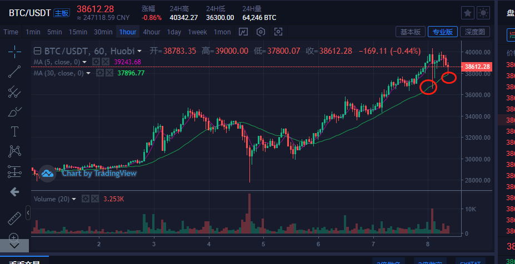515x264 pixels.
Task: Click MA 5 value 39243.68
Action: click(x=127, y=62)
